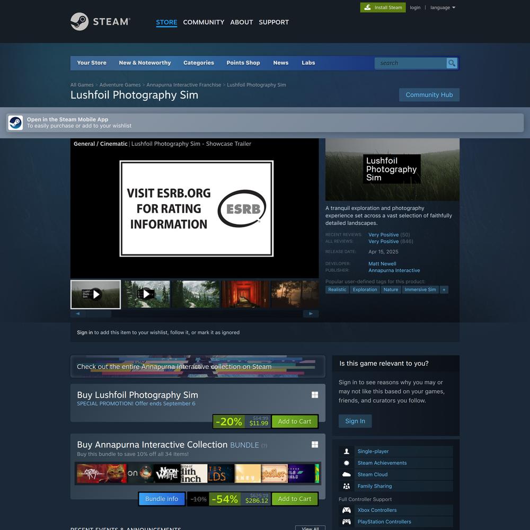The height and width of the screenshot is (530, 530).
Task: Click the Xbox Controllers gamepad icon
Action: tap(347, 510)
